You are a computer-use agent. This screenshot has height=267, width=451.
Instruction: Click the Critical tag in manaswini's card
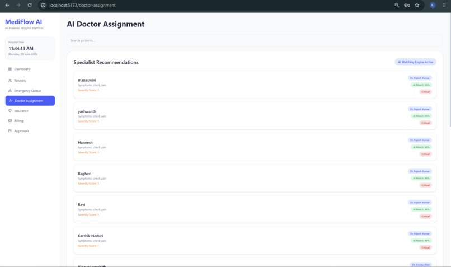pyautogui.click(x=425, y=92)
